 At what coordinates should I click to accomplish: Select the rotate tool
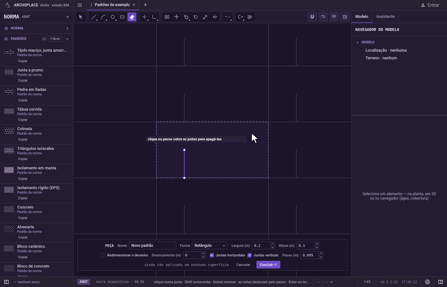pos(196,17)
